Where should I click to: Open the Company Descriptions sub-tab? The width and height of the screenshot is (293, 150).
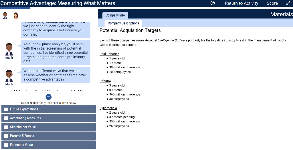[123, 23]
